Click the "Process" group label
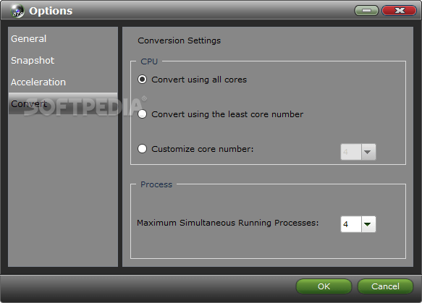The image size is (422, 303). click(156, 184)
